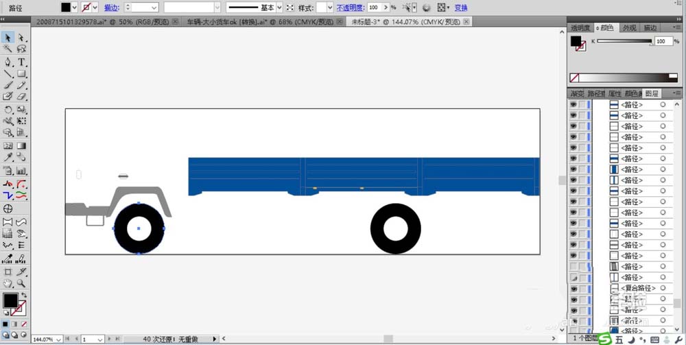Enable Draw Behind mode
686x345 pixels.
tap(14, 335)
